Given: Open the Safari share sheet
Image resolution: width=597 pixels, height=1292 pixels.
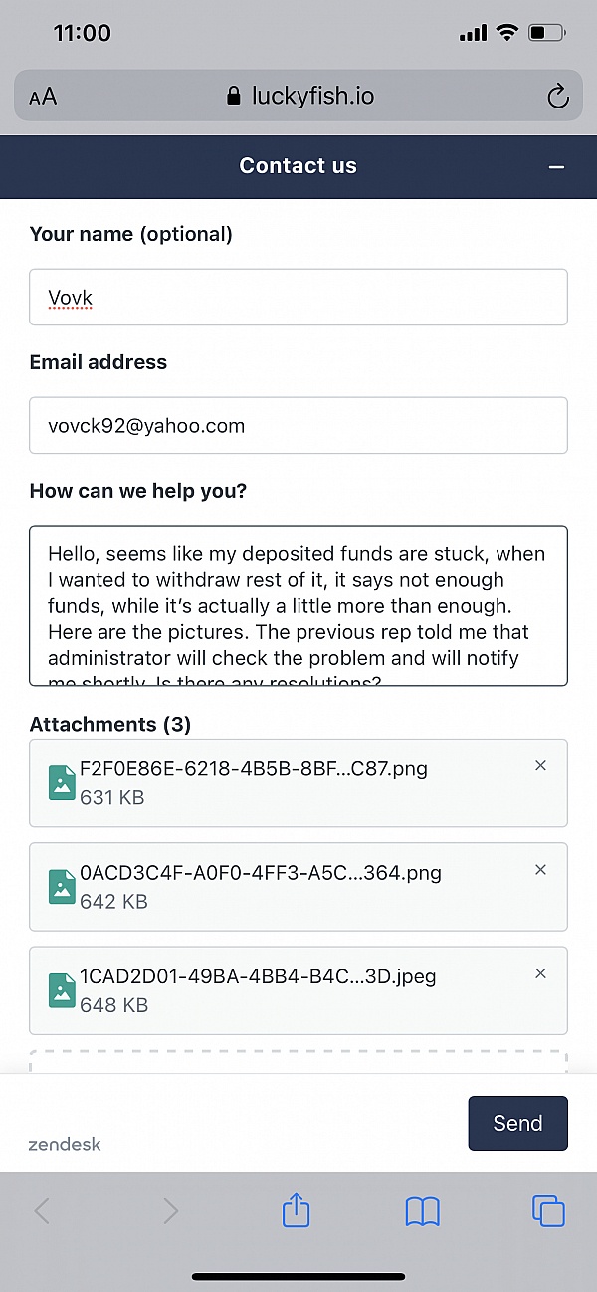Looking at the screenshot, I should 297,1209.
